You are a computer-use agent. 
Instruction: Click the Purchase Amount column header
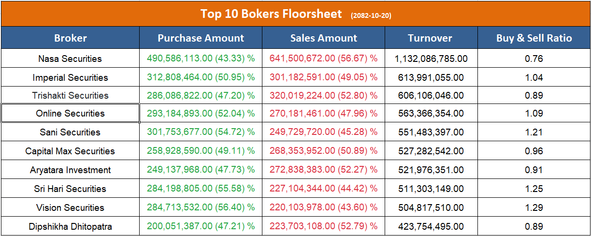201,38
